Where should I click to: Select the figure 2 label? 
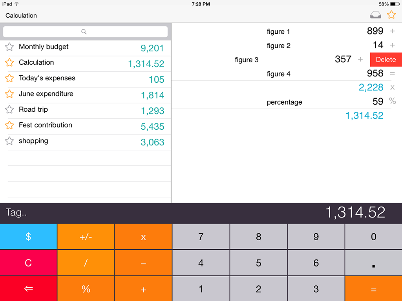278,46
